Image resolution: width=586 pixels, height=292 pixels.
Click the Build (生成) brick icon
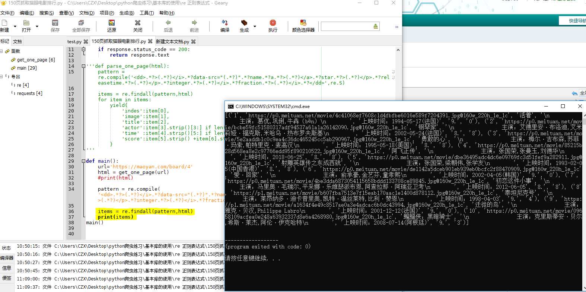pyautogui.click(x=244, y=23)
